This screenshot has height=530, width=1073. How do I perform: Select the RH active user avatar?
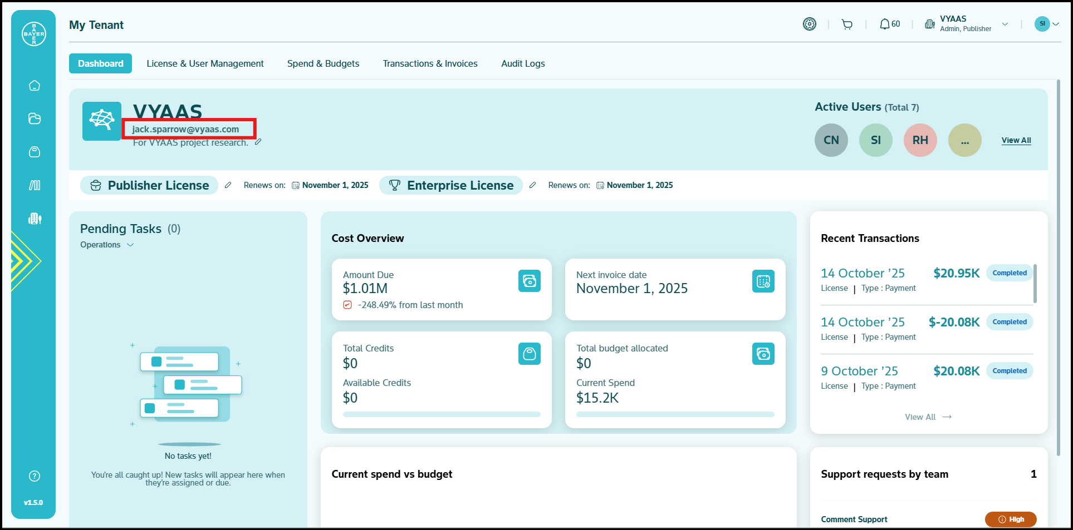(920, 140)
